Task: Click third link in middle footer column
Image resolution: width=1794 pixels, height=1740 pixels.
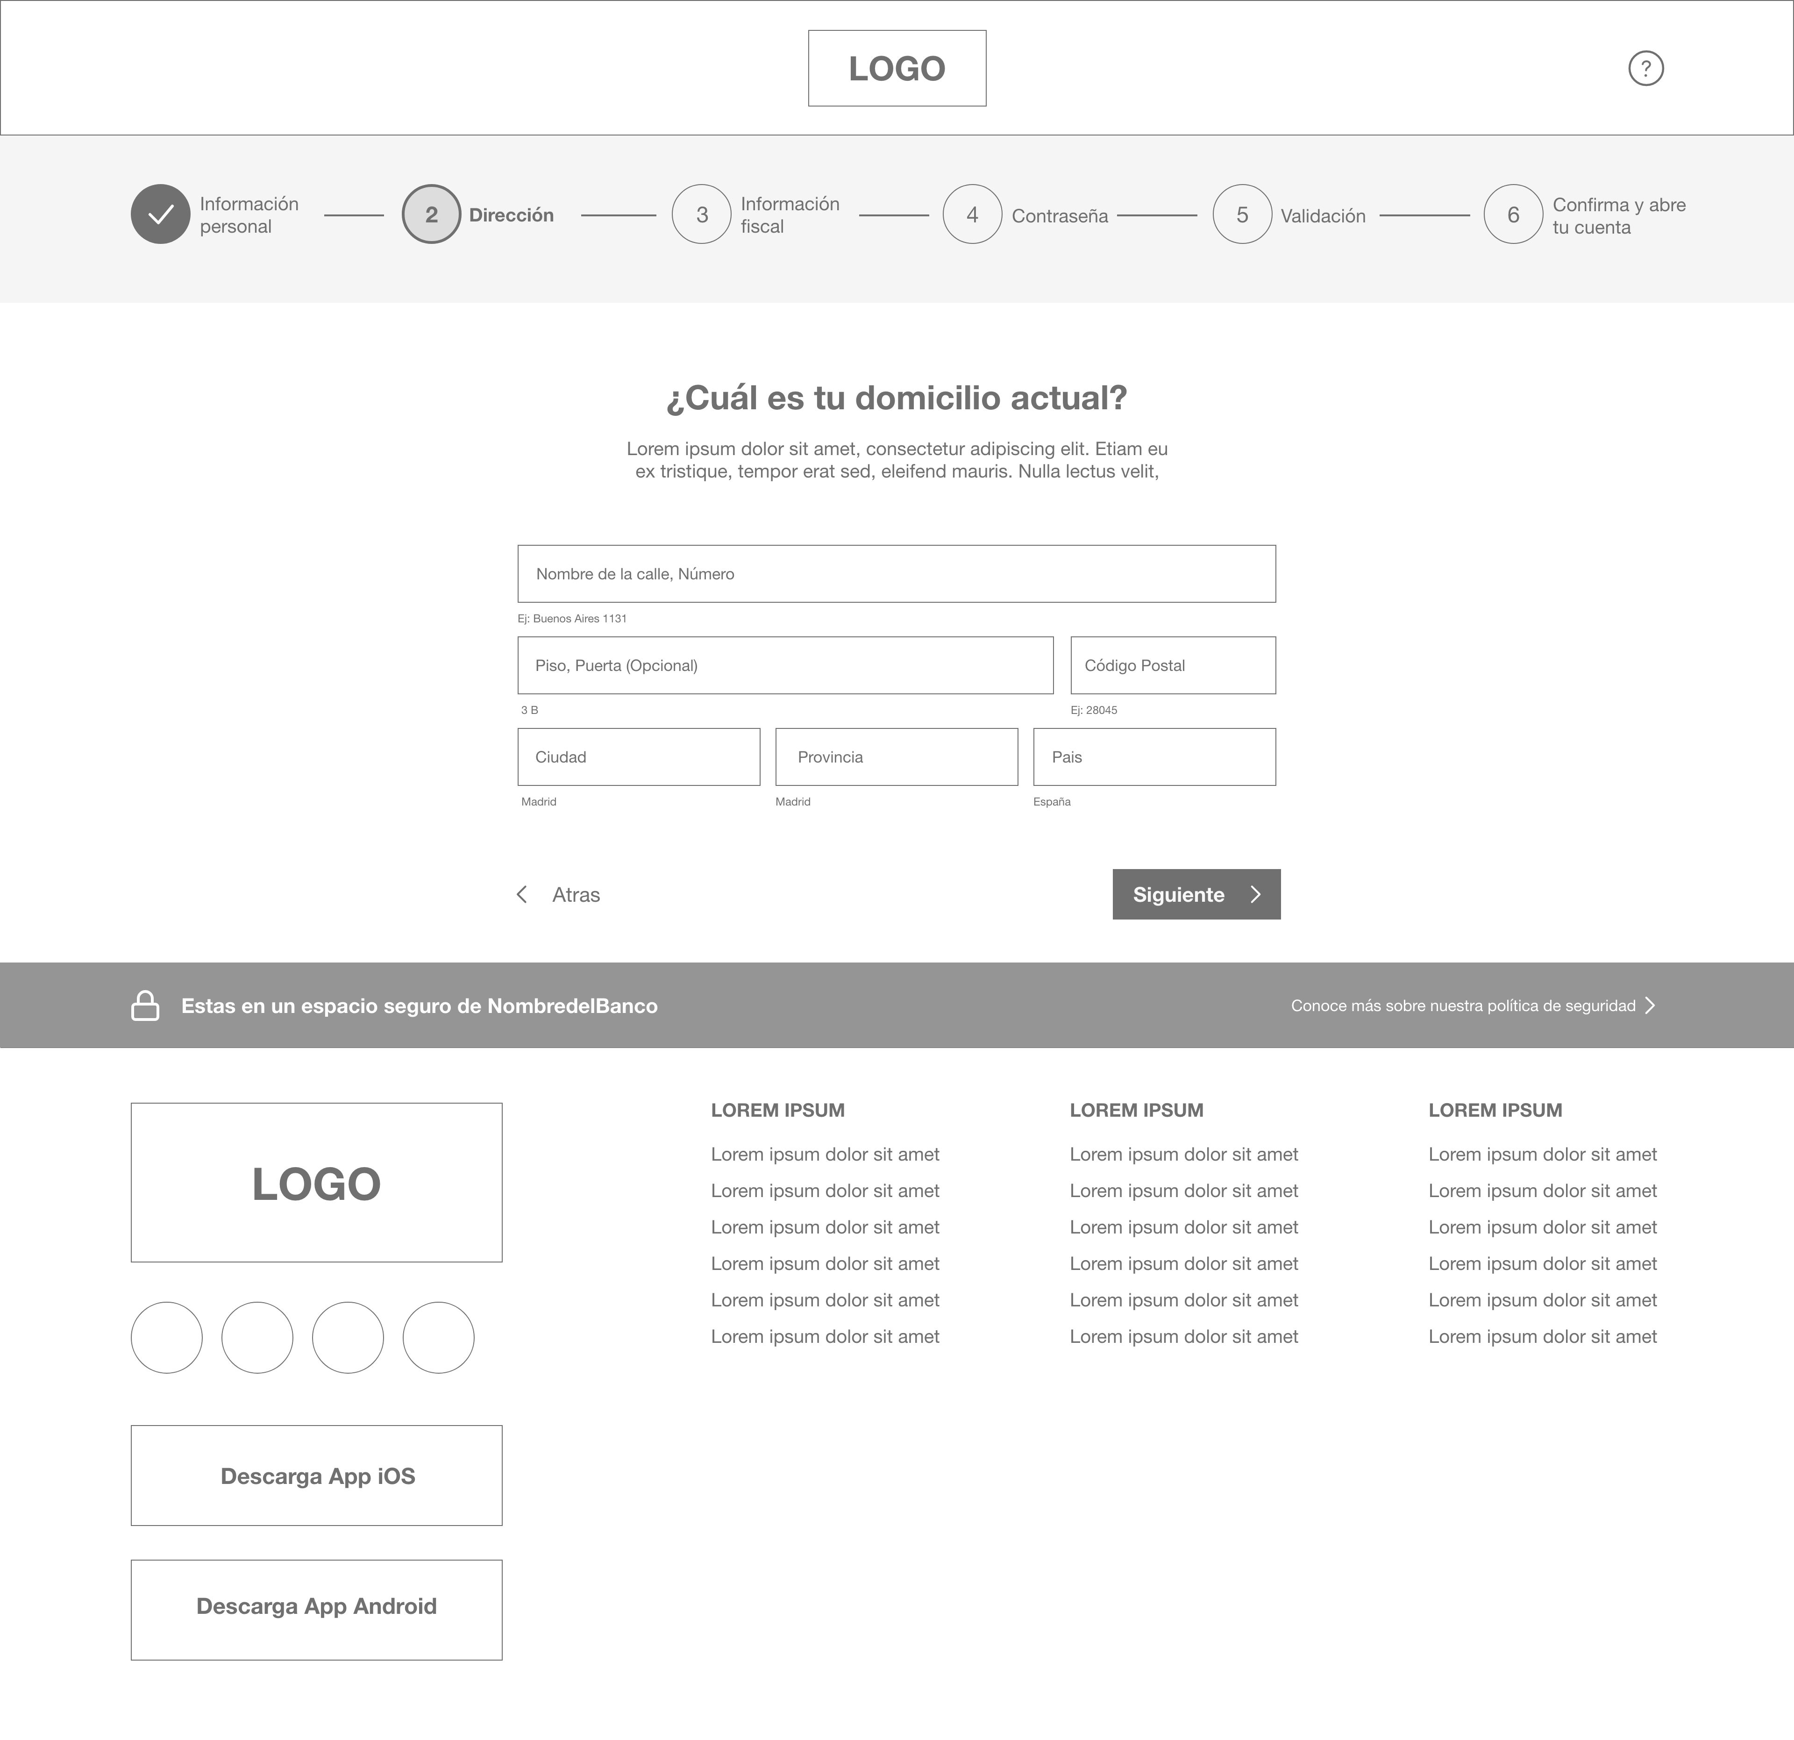Action: click(x=1184, y=1227)
